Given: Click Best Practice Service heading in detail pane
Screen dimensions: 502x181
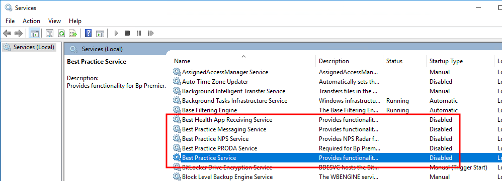Looking at the screenshot, I should click(x=97, y=62).
